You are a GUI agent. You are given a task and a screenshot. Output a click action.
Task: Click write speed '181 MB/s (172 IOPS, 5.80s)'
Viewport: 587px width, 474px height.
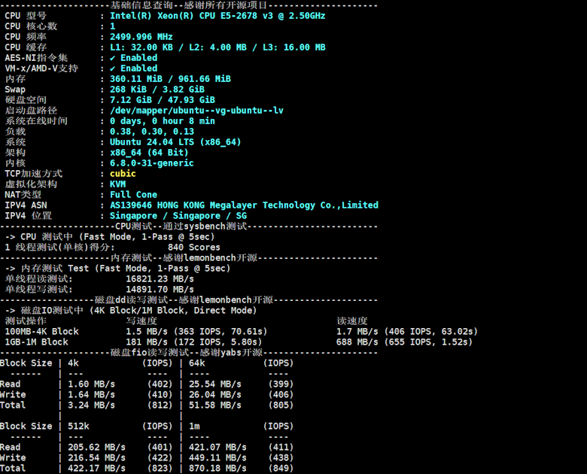pyautogui.click(x=194, y=342)
